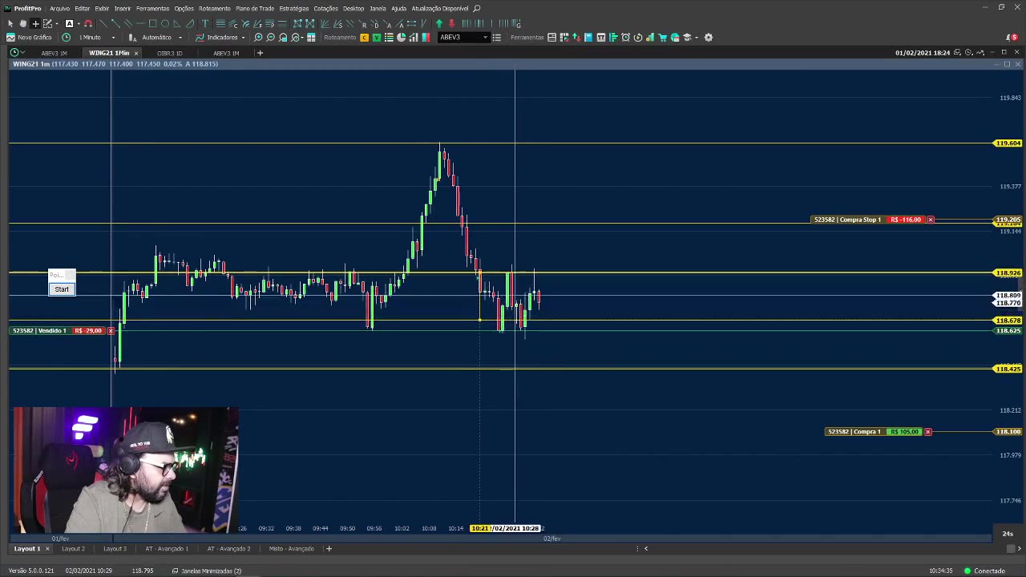
Task: Open the Roteamento menu
Action: click(x=214, y=9)
